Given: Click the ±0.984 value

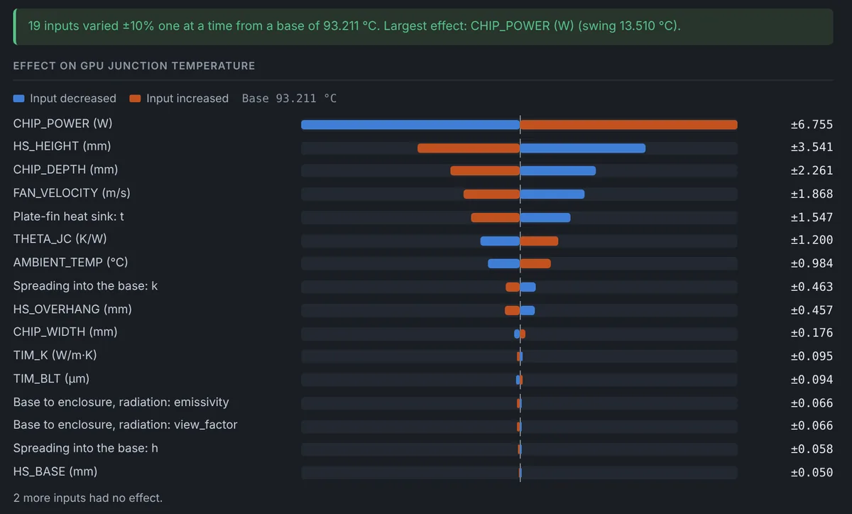Looking at the screenshot, I should click(812, 263).
